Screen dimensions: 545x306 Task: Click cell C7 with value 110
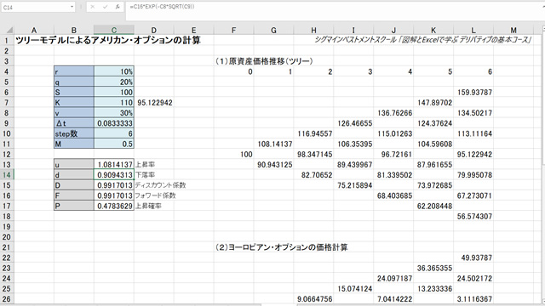coord(114,103)
